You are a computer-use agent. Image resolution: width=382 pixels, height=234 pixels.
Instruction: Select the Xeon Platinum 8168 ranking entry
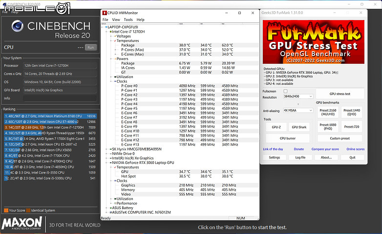(x=50, y=116)
